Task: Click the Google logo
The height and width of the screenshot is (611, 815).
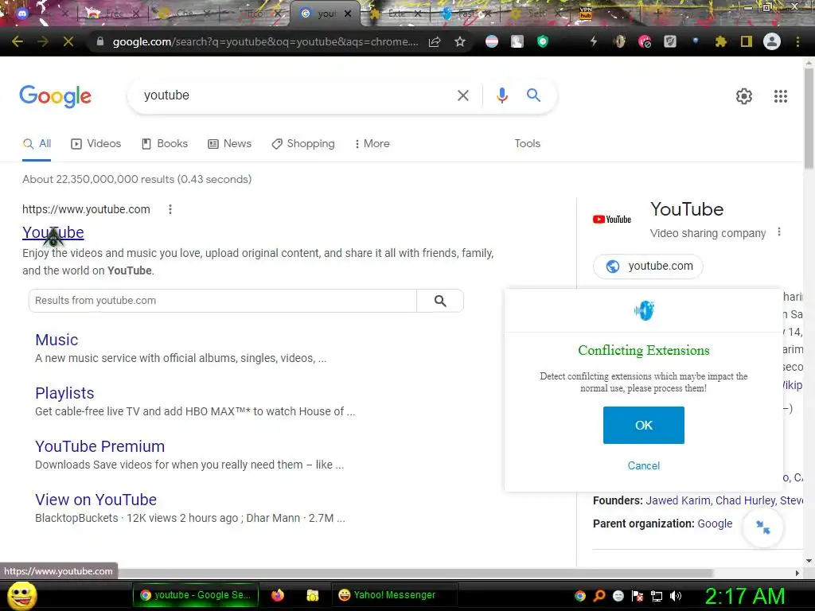Action: tap(56, 96)
